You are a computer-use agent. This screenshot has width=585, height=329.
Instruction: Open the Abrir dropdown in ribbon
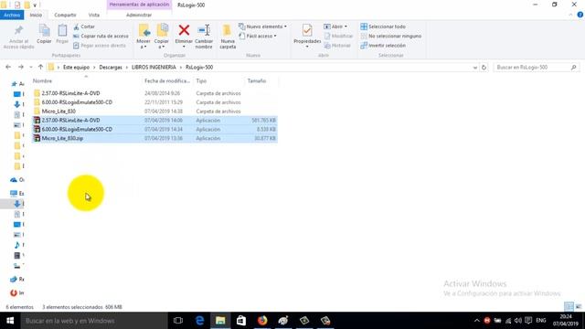tap(335, 27)
